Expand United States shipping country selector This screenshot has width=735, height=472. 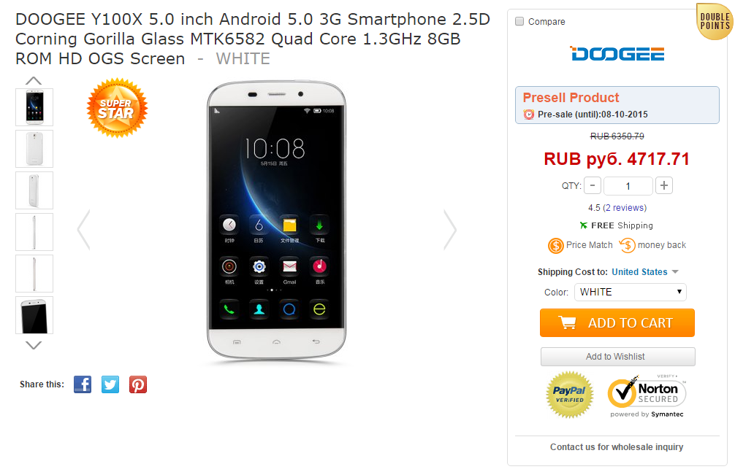645,272
